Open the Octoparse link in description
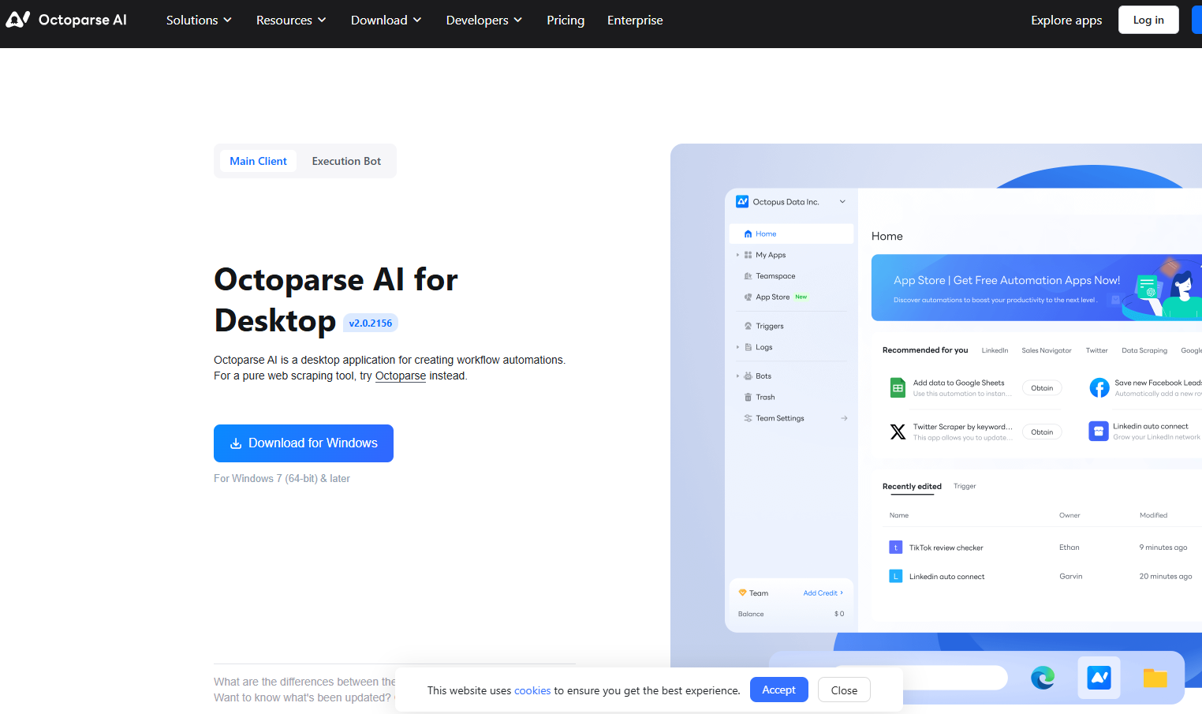Screen dimensions: 1202x714 (401, 376)
